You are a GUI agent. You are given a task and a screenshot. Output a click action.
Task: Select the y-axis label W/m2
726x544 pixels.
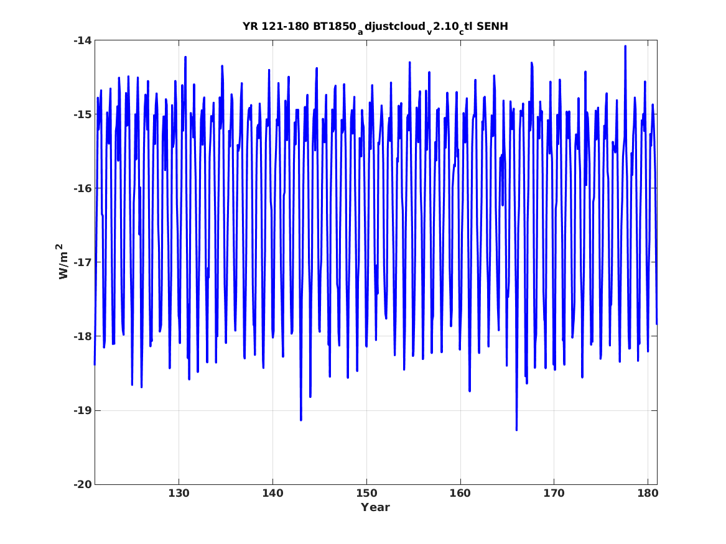click(63, 261)
